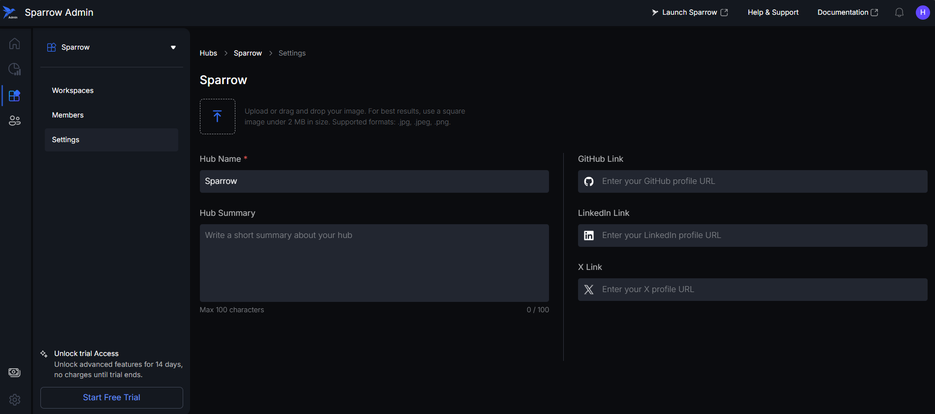The image size is (935, 414).
Task: Select the Hubs icon in sidebar
Action: (x=15, y=95)
